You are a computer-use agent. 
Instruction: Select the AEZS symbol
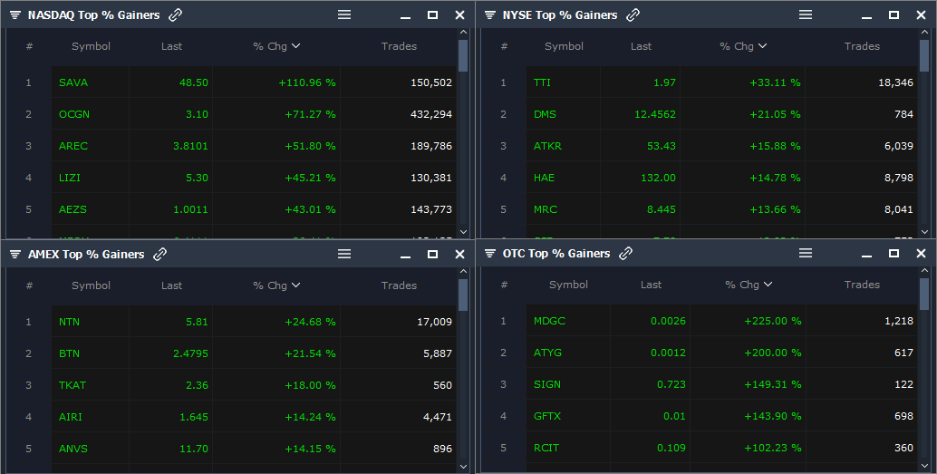pos(72,209)
